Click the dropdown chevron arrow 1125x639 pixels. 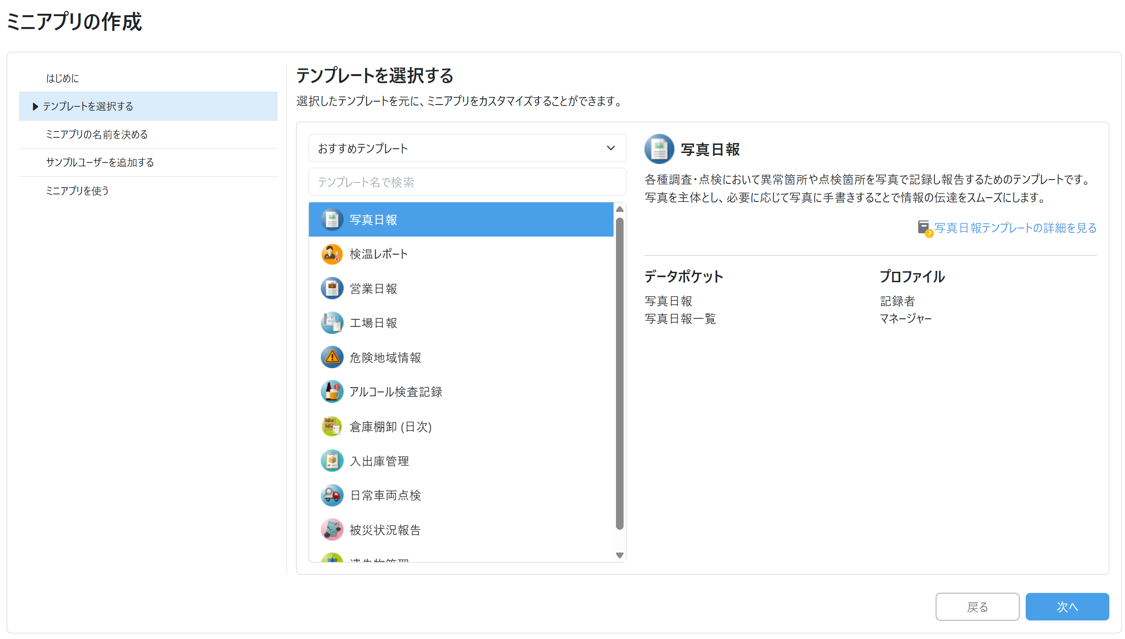point(611,148)
